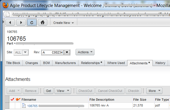The width and height of the screenshot is (170, 110).
Task: Click the small 106765 breadcrumb text
Action: pyautogui.click(x=12, y=32)
